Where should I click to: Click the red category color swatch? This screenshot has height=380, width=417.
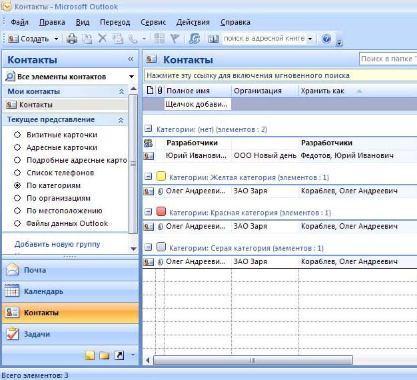click(161, 211)
